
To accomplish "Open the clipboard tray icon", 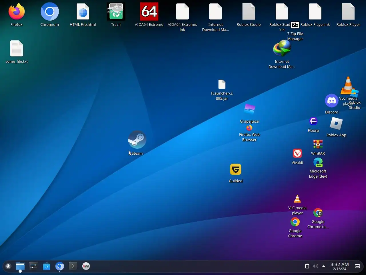I will coord(307,266).
